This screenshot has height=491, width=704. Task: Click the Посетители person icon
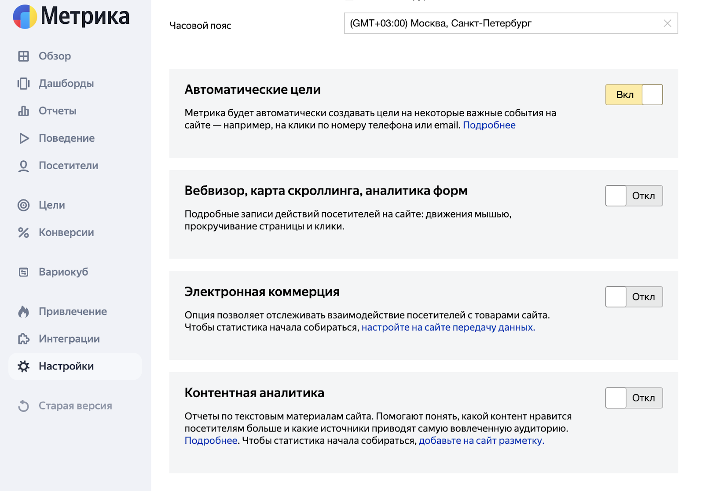tap(23, 166)
